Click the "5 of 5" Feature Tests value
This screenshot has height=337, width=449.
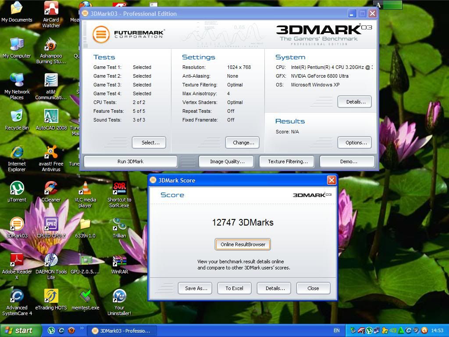[139, 111]
